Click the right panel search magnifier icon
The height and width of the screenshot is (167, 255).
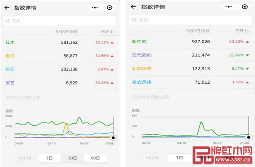pyautogui.click(x=134, y=20)
